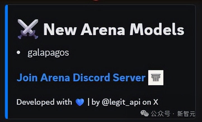Click the word New in the heading
Viewport: 202px width, 122px height.
[x=60, y=30]
